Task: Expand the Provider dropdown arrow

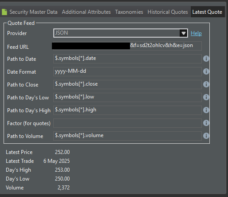Action: click(184, 33)
